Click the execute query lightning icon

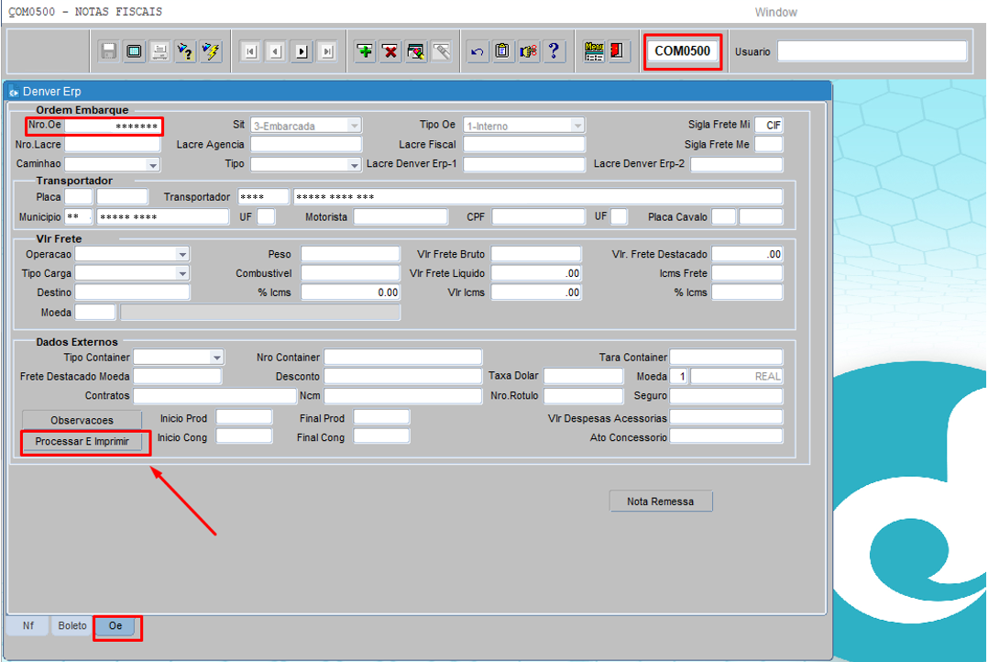(x=211, y=51)
